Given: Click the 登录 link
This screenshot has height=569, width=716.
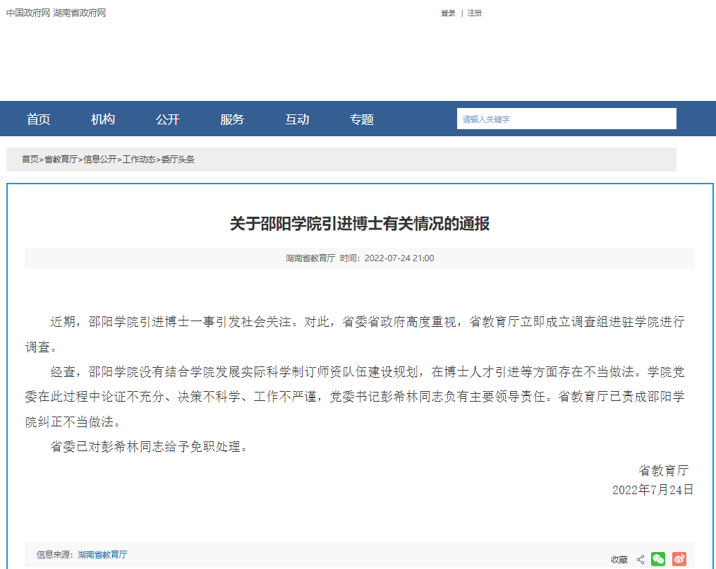Looking at the screenshot, I should [448, 13].
